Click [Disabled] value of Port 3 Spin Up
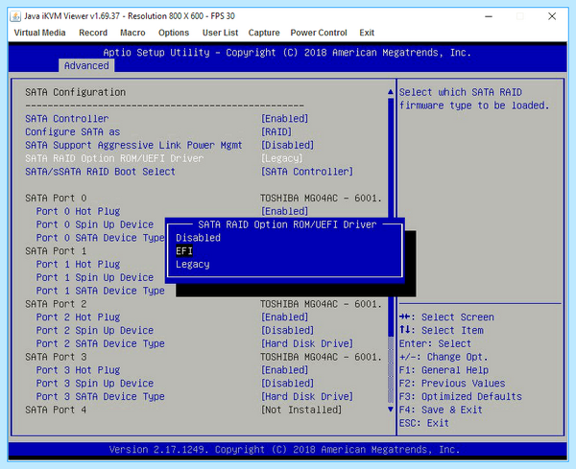The width and height of the screenshot is (576, 469). click(287, 383)
